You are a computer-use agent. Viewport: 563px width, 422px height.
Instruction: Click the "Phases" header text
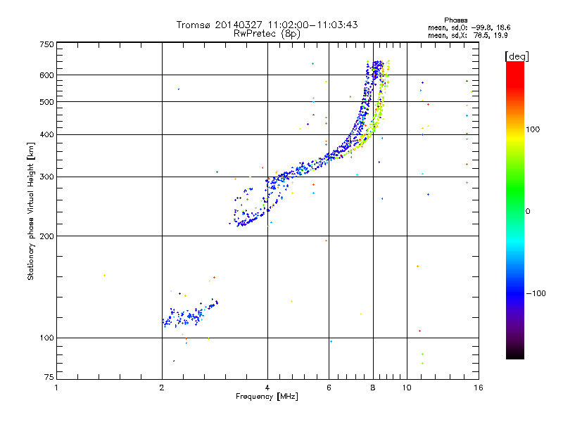(455, 20)
